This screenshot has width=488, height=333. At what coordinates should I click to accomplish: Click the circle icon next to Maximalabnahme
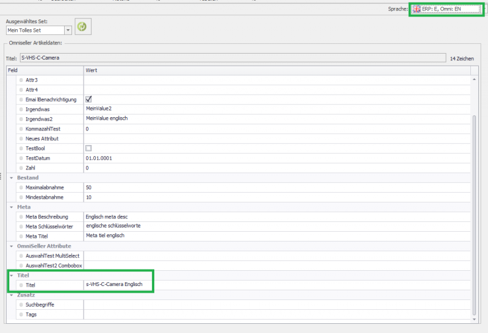pyautogui.click(x=21, y=187)
